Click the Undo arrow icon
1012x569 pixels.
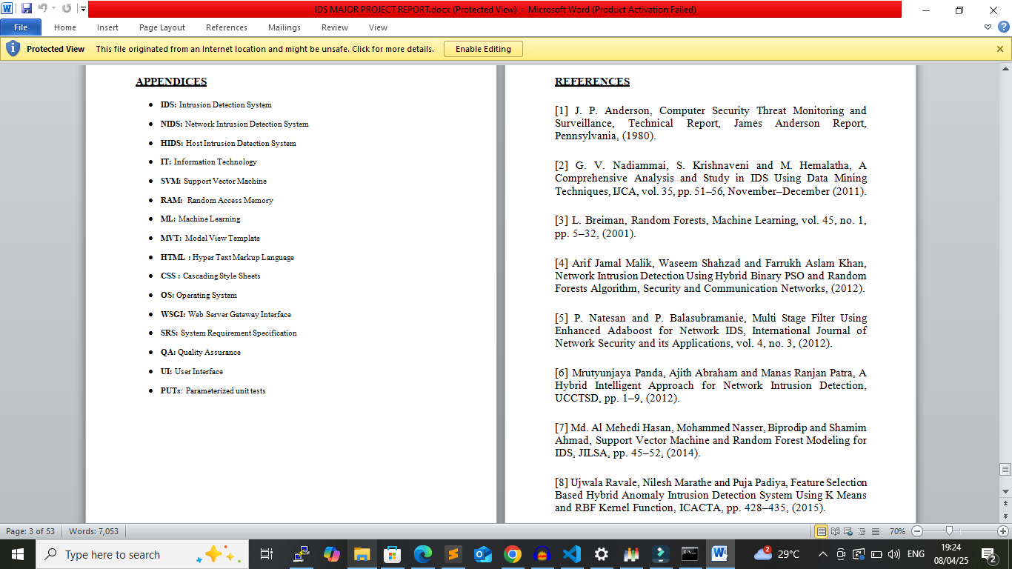coord(42,10)
